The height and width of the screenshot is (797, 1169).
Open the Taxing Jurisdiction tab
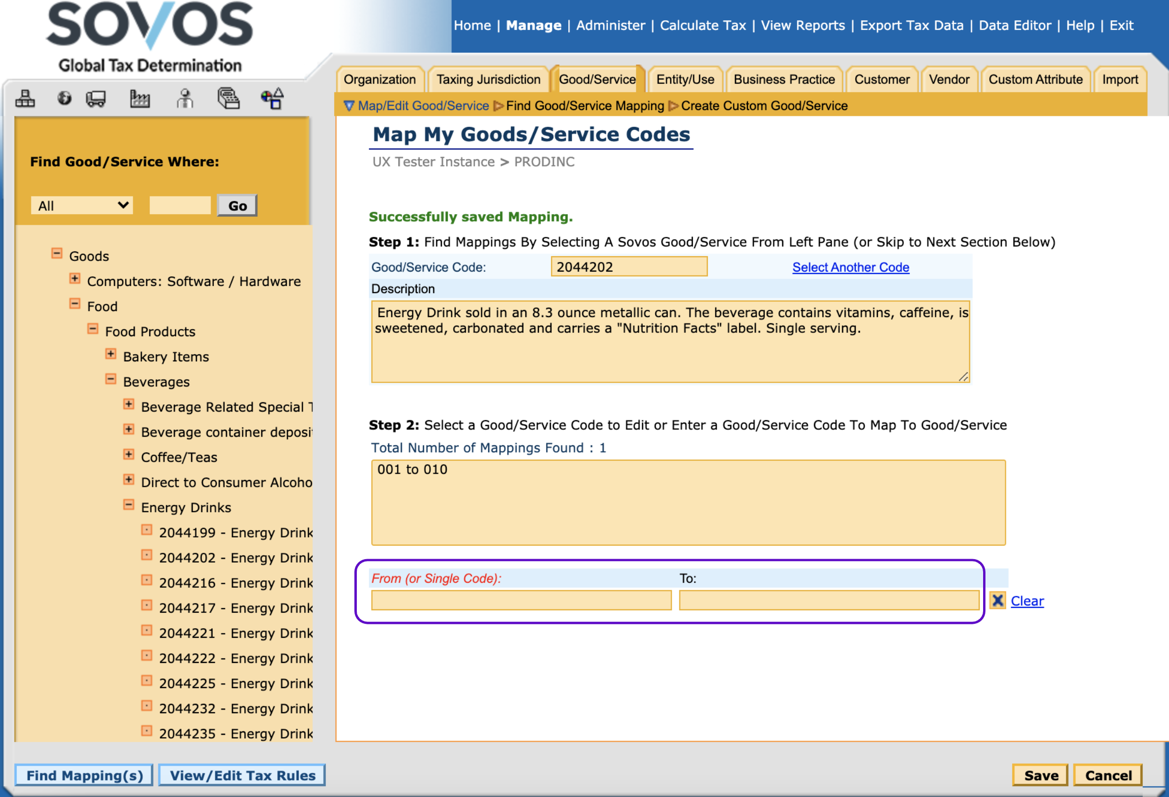(x=488, y=80)
